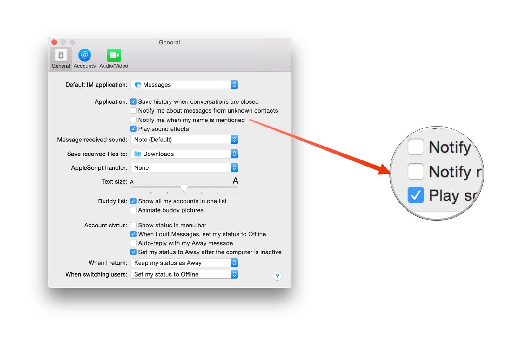Open the Accounts preferences pane

click(84, 56)
